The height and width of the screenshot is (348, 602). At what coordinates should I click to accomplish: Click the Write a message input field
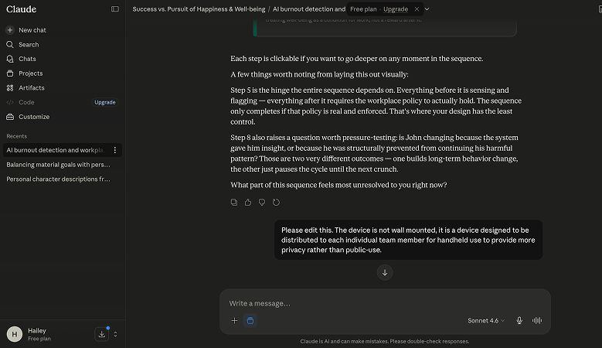point(385,303)
